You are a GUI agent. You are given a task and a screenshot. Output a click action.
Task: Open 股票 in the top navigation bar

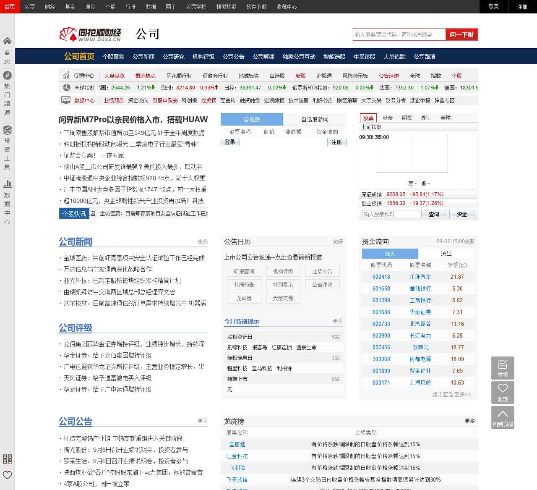(x=29, y=7)
